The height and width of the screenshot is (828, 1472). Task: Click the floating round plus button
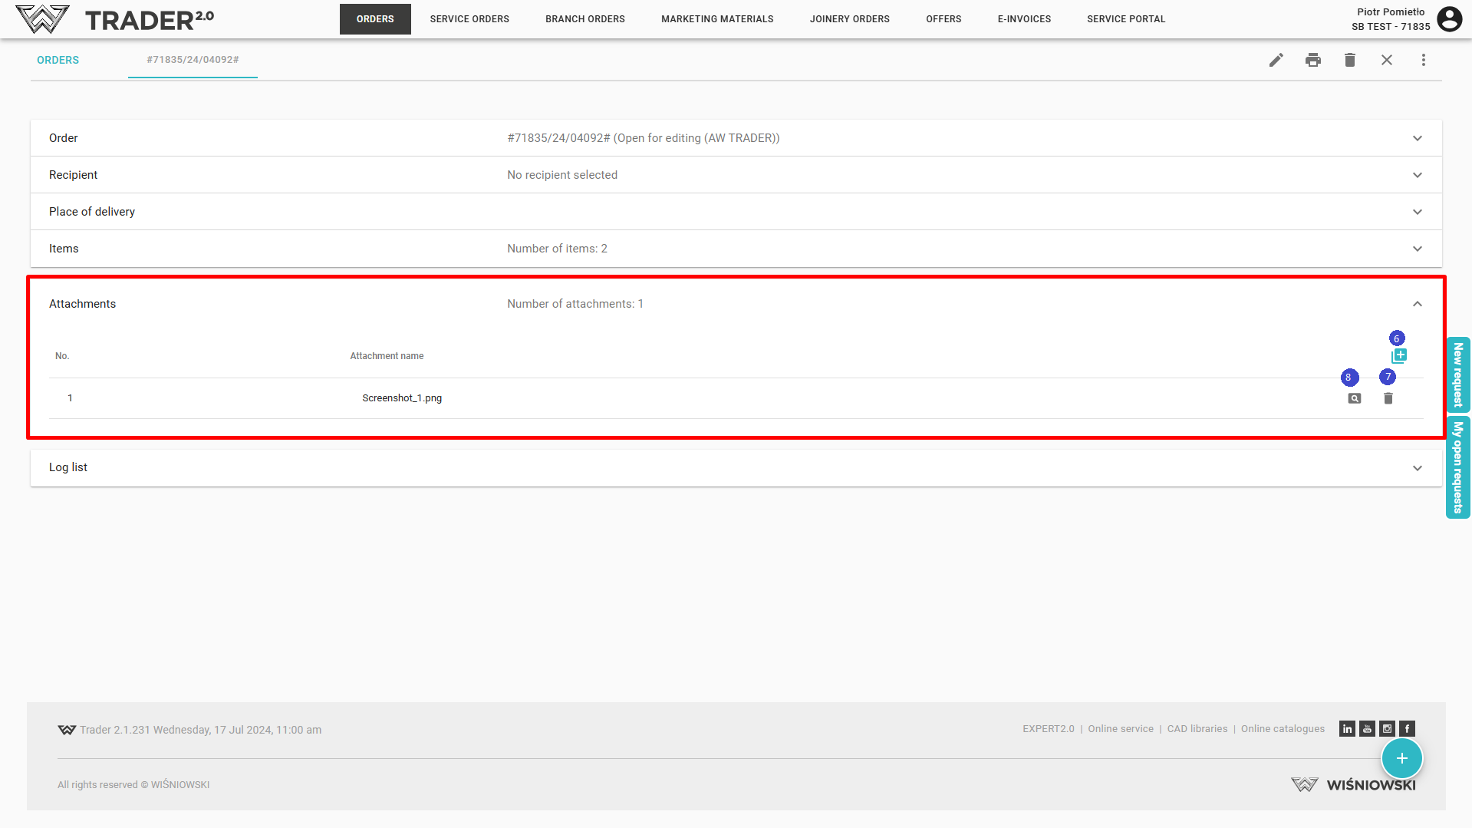(1401, 758)
